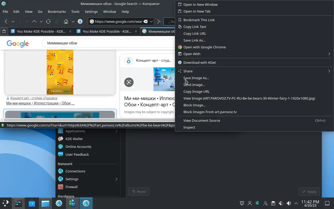Close the first 'You Make KDE Possible' tab
The width and height of the screenshot is (334, 209).
click(x=70, y=31)
